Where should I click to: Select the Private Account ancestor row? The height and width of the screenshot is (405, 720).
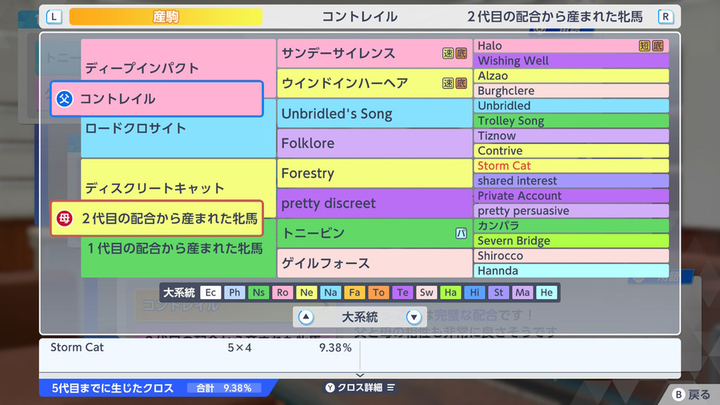point(571,195)
